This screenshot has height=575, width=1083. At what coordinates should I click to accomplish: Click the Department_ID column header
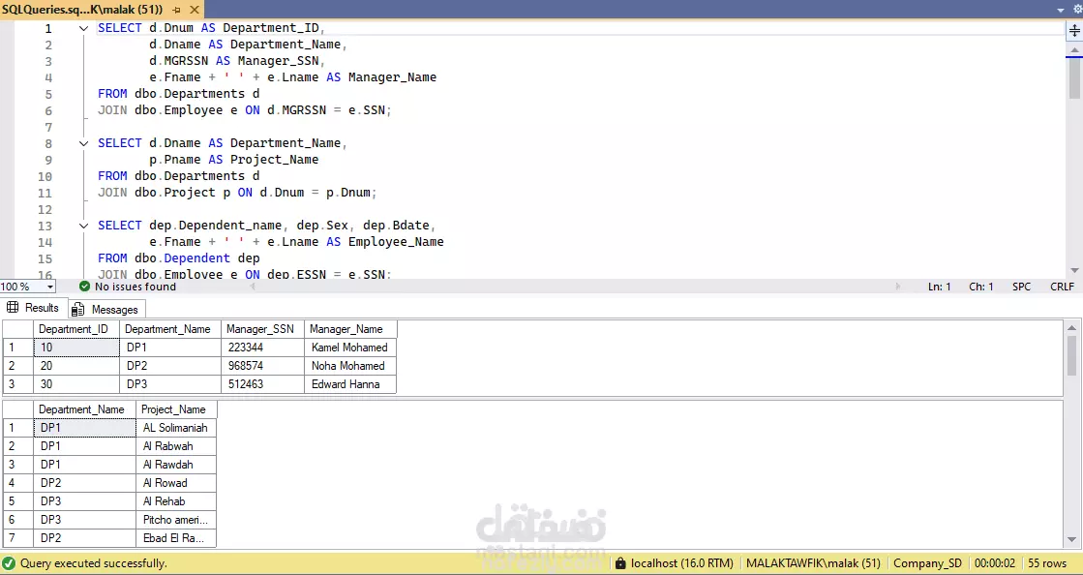[x=76, y=329]
